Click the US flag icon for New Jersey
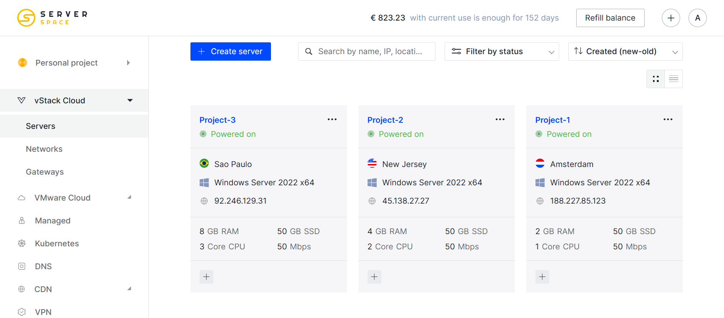 (x=372, y=164)
